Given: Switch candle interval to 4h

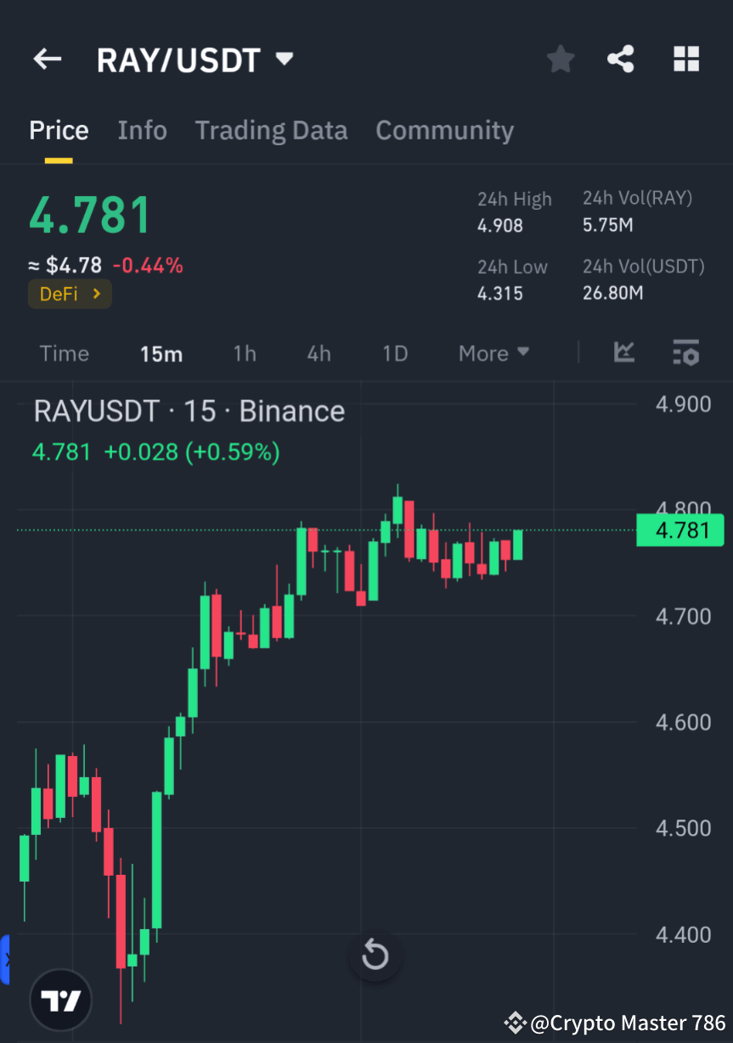Looking at the screenshot, I should pyautogui.click(x=319, y=352).
